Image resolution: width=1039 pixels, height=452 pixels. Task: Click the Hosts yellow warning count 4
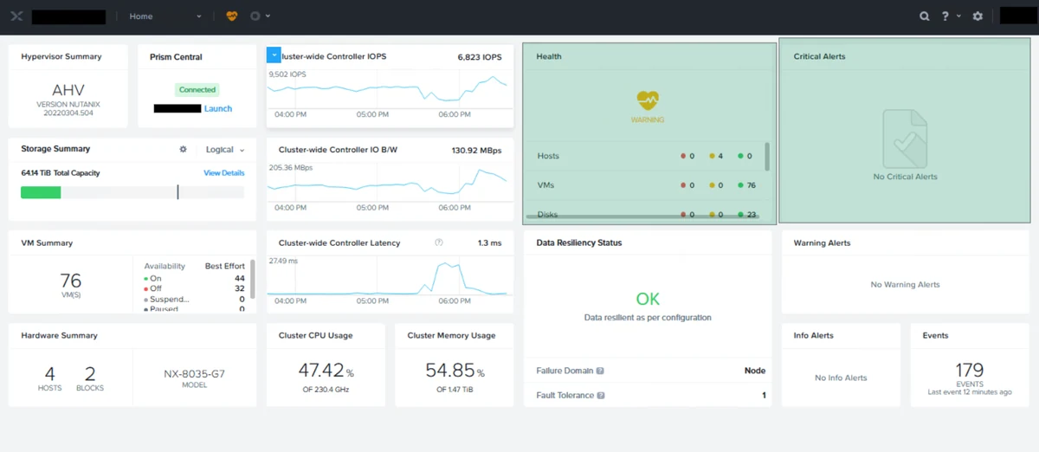click(x=716, y=156)
